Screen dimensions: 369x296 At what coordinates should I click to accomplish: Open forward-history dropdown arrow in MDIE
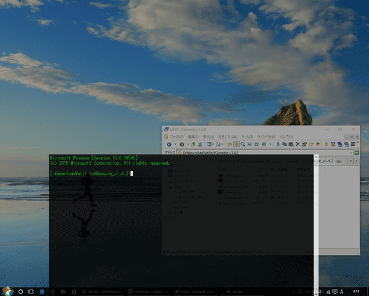(x=188, y=144)
